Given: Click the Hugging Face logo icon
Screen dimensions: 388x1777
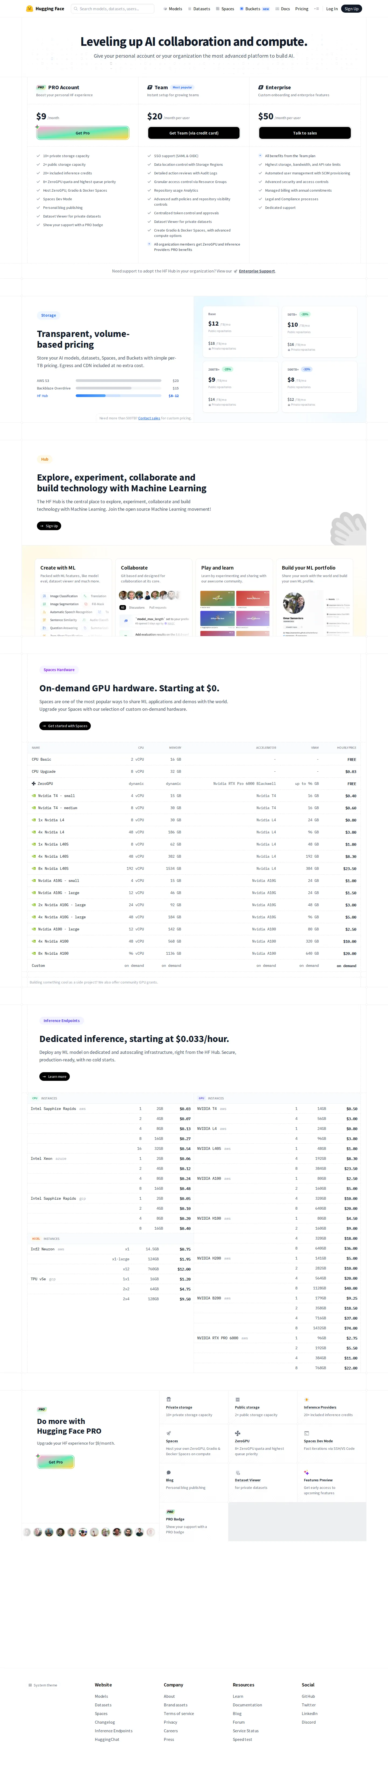Looking at the screenshot, I should tap(30, 9).
